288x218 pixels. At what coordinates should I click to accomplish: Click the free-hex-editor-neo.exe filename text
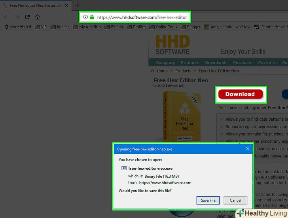[150, 168]
